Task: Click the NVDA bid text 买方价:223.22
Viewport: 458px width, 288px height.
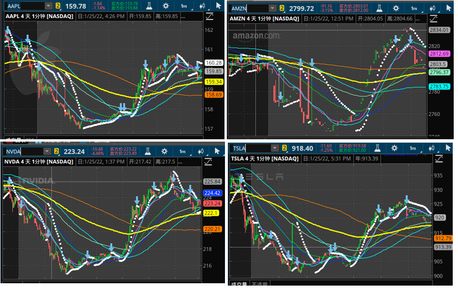Action: [x=123, y=149]
